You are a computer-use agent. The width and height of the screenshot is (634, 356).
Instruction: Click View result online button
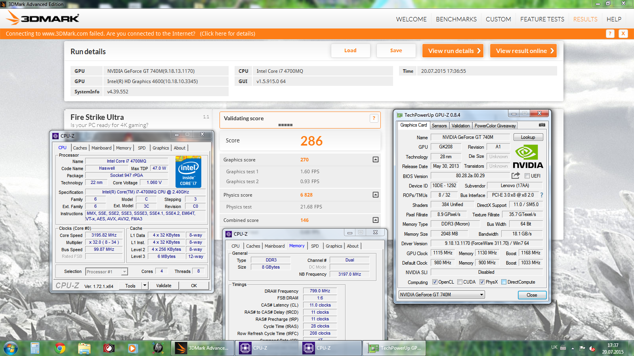click(x=523, y=51)
